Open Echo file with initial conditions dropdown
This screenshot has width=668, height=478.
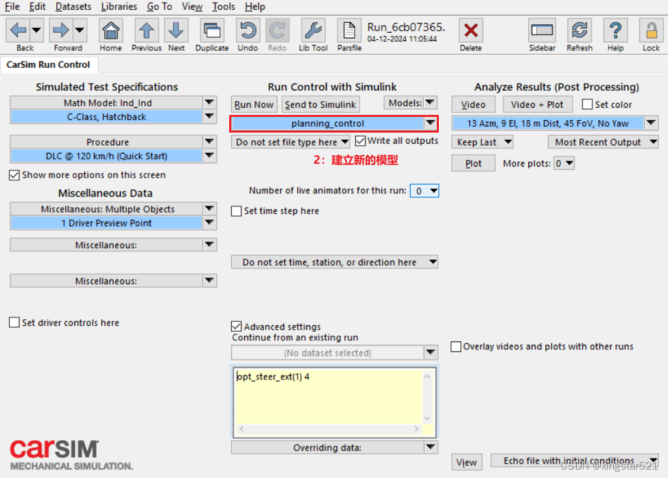point(574,460)
